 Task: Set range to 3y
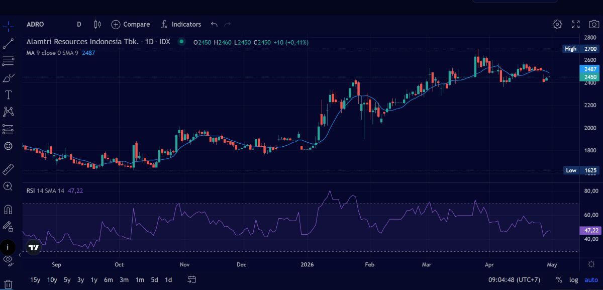81,279
